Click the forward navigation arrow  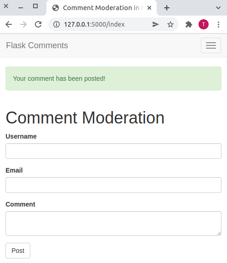coord(23,24)
